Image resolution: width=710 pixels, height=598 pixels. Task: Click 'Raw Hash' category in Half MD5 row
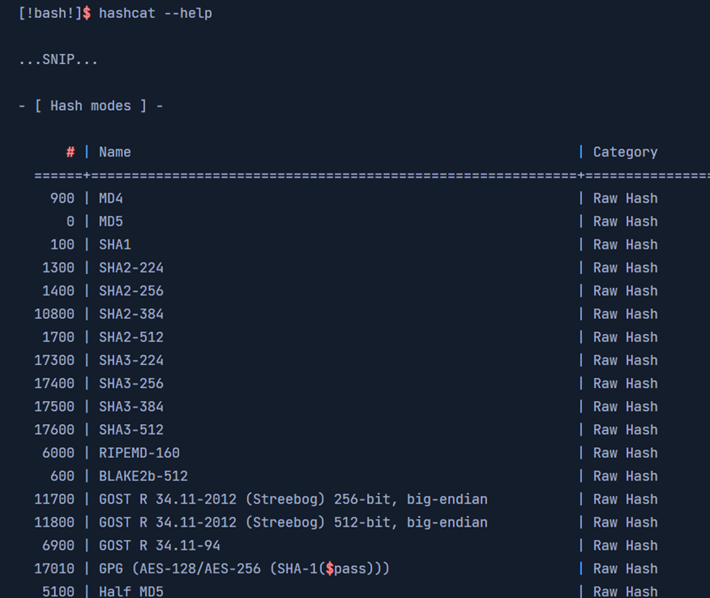(625, 591)
